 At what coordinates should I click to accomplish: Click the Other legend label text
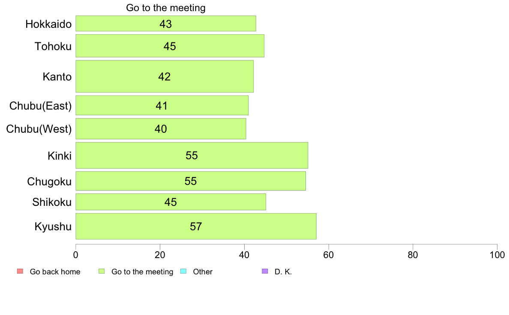[x=203, y=271]
